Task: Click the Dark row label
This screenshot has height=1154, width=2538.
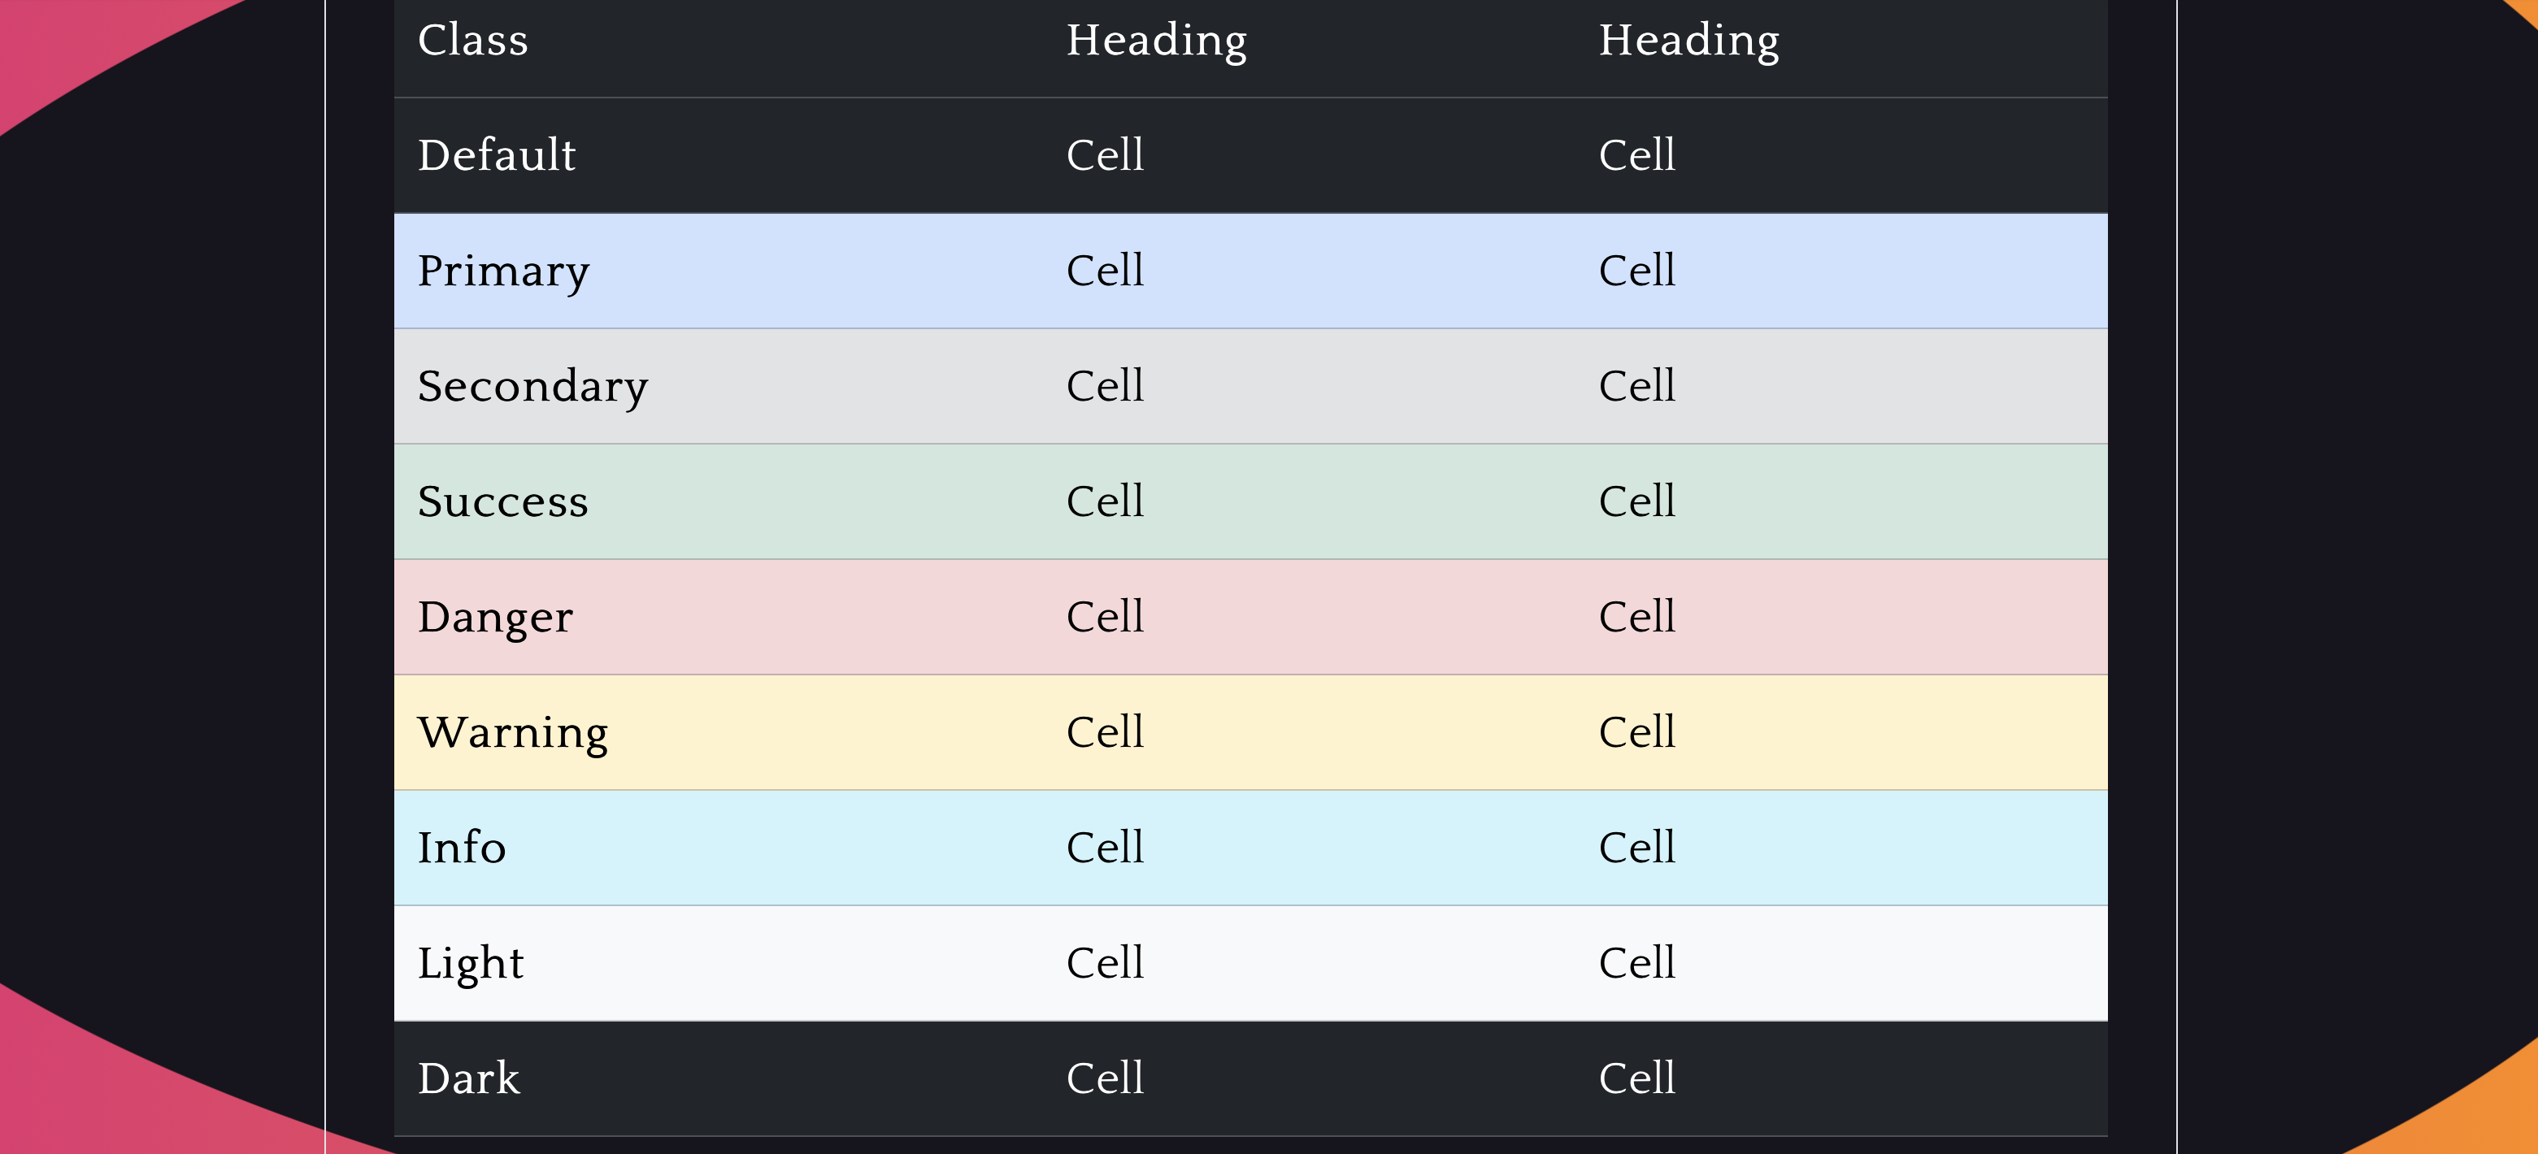Action: click(x=468, y=1078)
